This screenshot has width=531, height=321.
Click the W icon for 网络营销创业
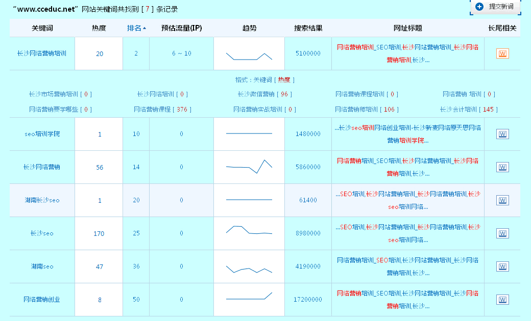pyautogui.click(x=502, y=299)
